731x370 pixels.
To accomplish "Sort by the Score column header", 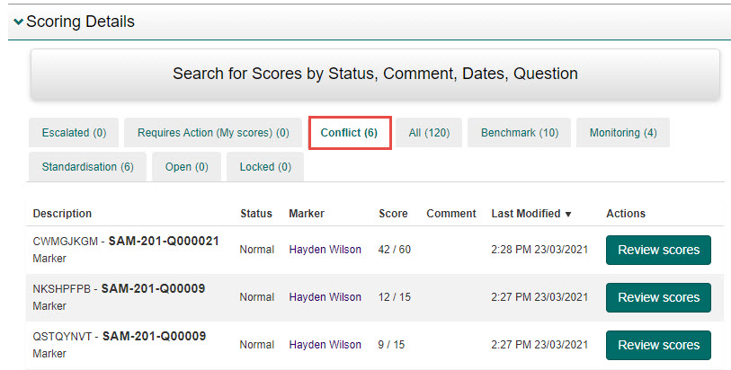I will tap(393, 214).
